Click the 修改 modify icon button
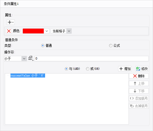This screenshot has width=153, height=131. click(x=142, y=69)
